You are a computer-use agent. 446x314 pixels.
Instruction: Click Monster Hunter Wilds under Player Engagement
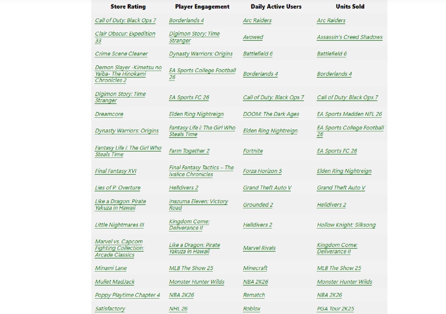(197, 282)
